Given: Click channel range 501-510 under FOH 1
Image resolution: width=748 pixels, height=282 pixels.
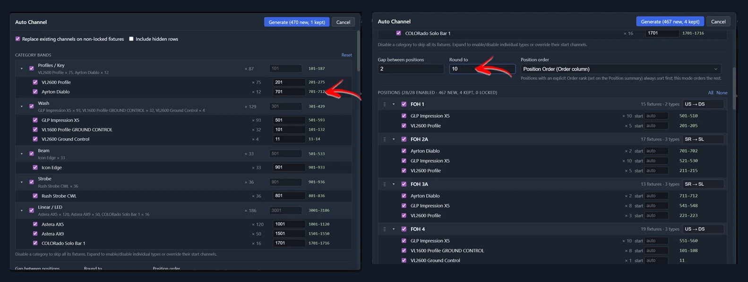Looking at the screenshot, I should (688, 116).
